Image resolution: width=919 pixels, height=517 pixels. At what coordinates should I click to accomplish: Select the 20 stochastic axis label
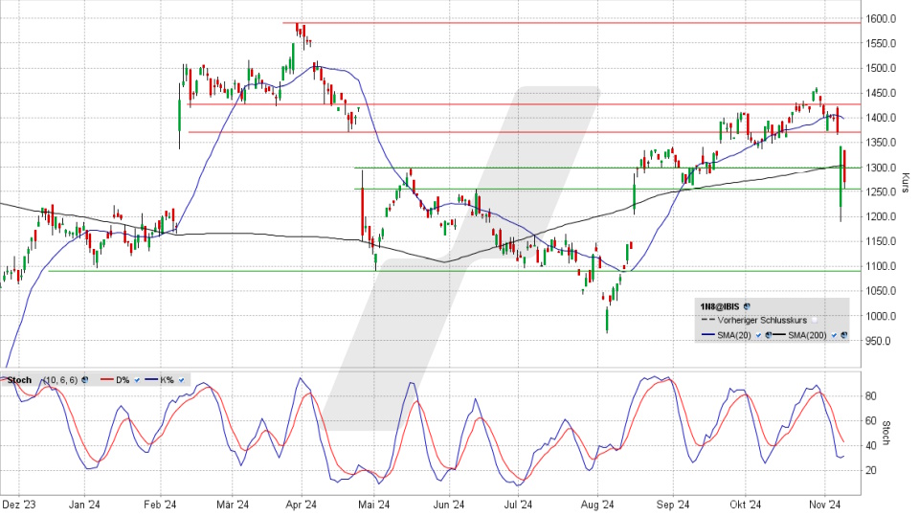pos(871,470)
